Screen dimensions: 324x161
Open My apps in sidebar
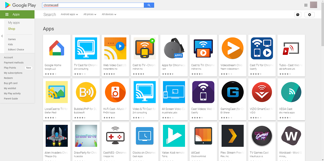click(14, 23)
